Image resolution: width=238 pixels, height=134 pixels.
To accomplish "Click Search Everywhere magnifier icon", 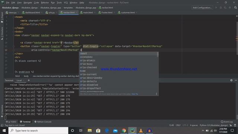I will pyautogui.click(x=235, y=7).
